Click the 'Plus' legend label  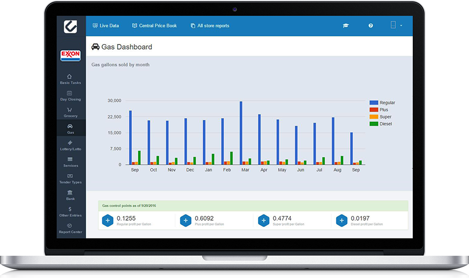point(384,110)
